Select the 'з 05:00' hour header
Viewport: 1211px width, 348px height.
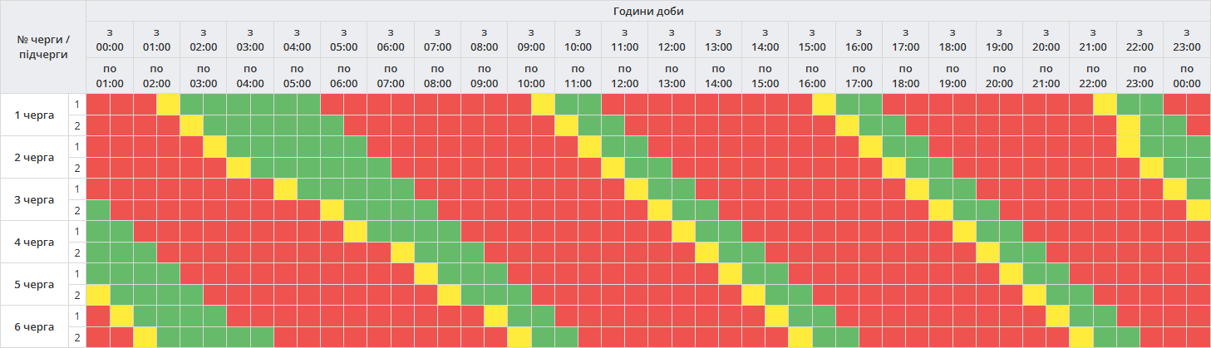[344, 39]
